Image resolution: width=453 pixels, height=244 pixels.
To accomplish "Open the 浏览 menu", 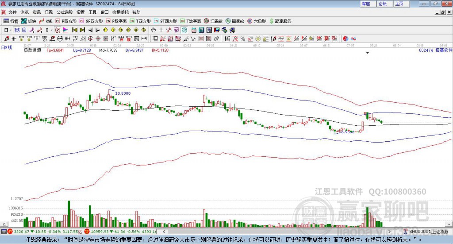I will [x=25, y=12].
